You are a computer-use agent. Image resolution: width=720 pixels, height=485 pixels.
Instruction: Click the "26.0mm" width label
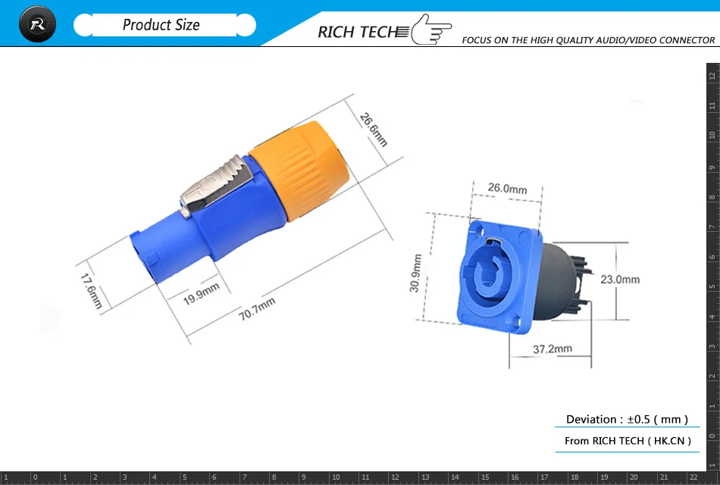pos(507,188)
